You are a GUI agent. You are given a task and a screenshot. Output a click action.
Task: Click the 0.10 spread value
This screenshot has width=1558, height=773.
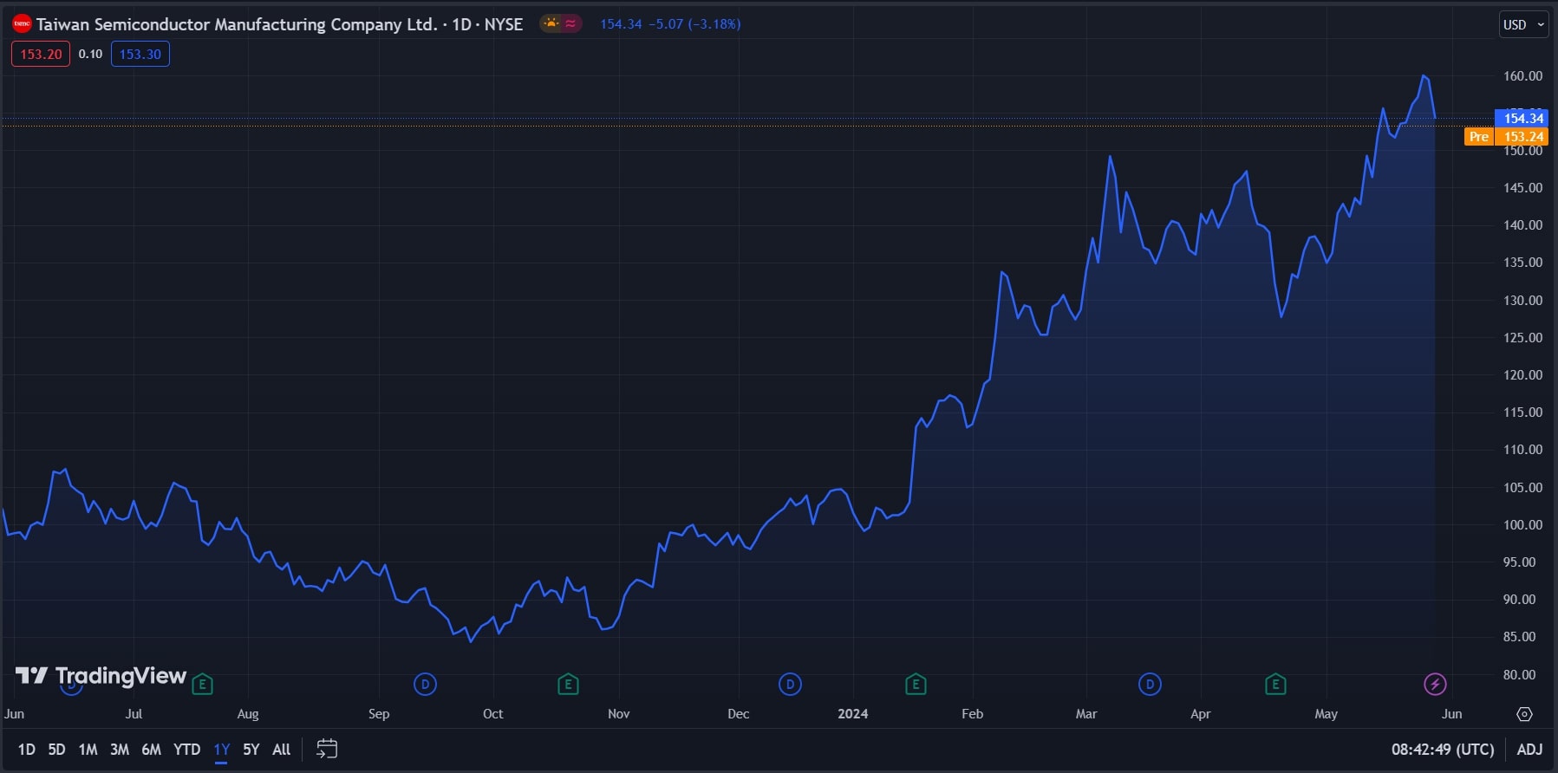click(90, 54)
